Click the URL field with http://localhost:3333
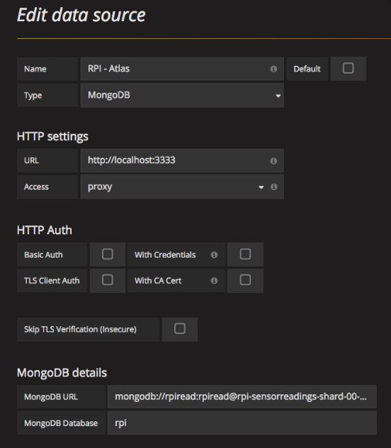391x448 pixels. (182, 161)
